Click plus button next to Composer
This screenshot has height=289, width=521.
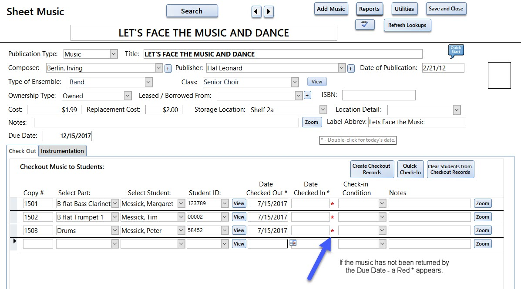click(168, 68)
